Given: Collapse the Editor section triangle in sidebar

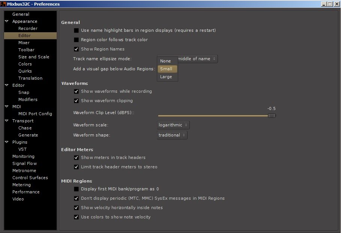Looking at the screenshot, I should pyautogui.click(x=7, y=85).
